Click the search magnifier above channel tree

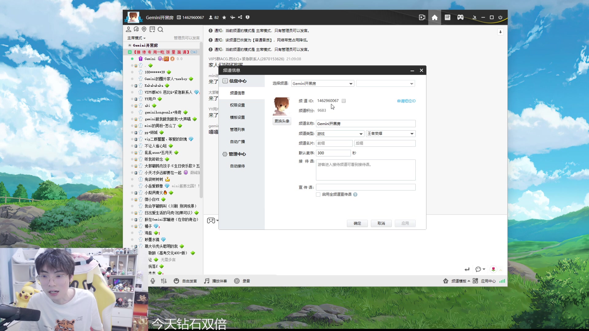click(x=160, y=29)
